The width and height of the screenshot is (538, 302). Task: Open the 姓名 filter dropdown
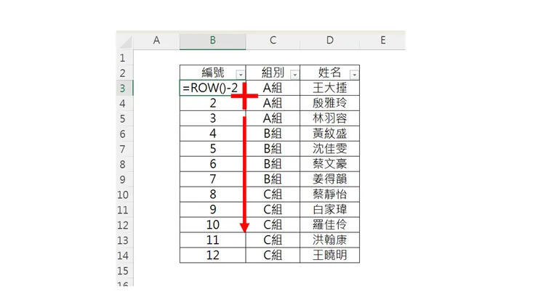tap(355, 74)
